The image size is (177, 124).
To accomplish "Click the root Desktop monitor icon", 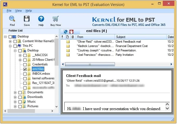I will coord(14,36).
